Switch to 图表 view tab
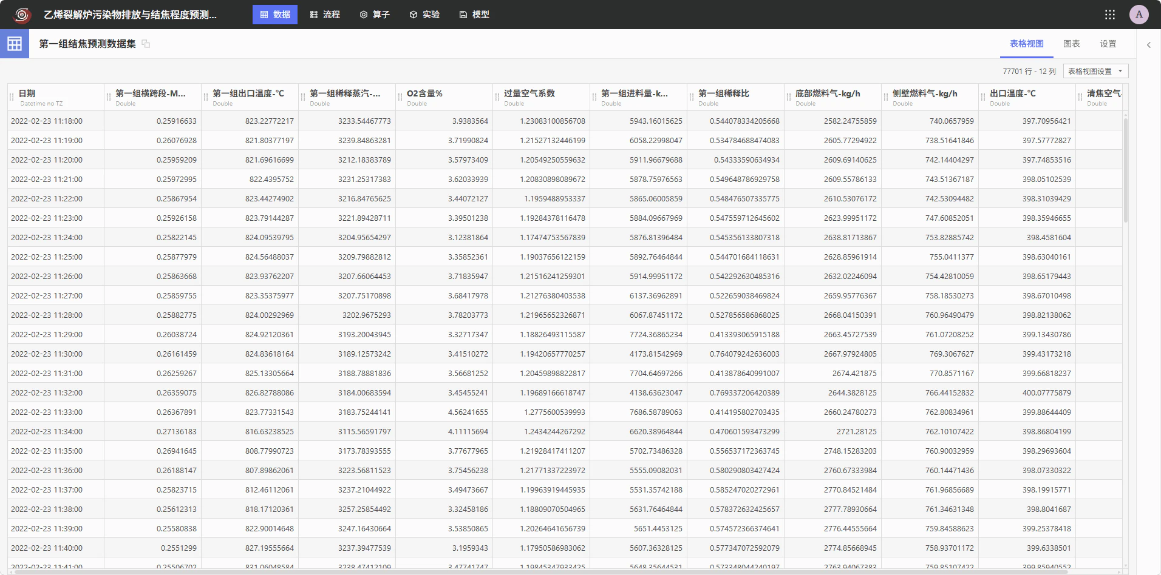1161x575 pixels. pos(1072,44)
